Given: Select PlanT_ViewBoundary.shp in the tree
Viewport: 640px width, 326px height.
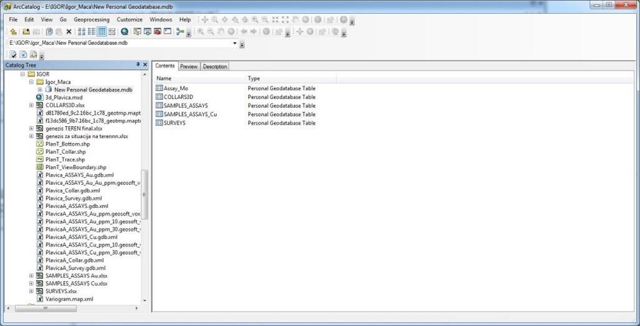Looking at the screenshot, I should point(76,167).
